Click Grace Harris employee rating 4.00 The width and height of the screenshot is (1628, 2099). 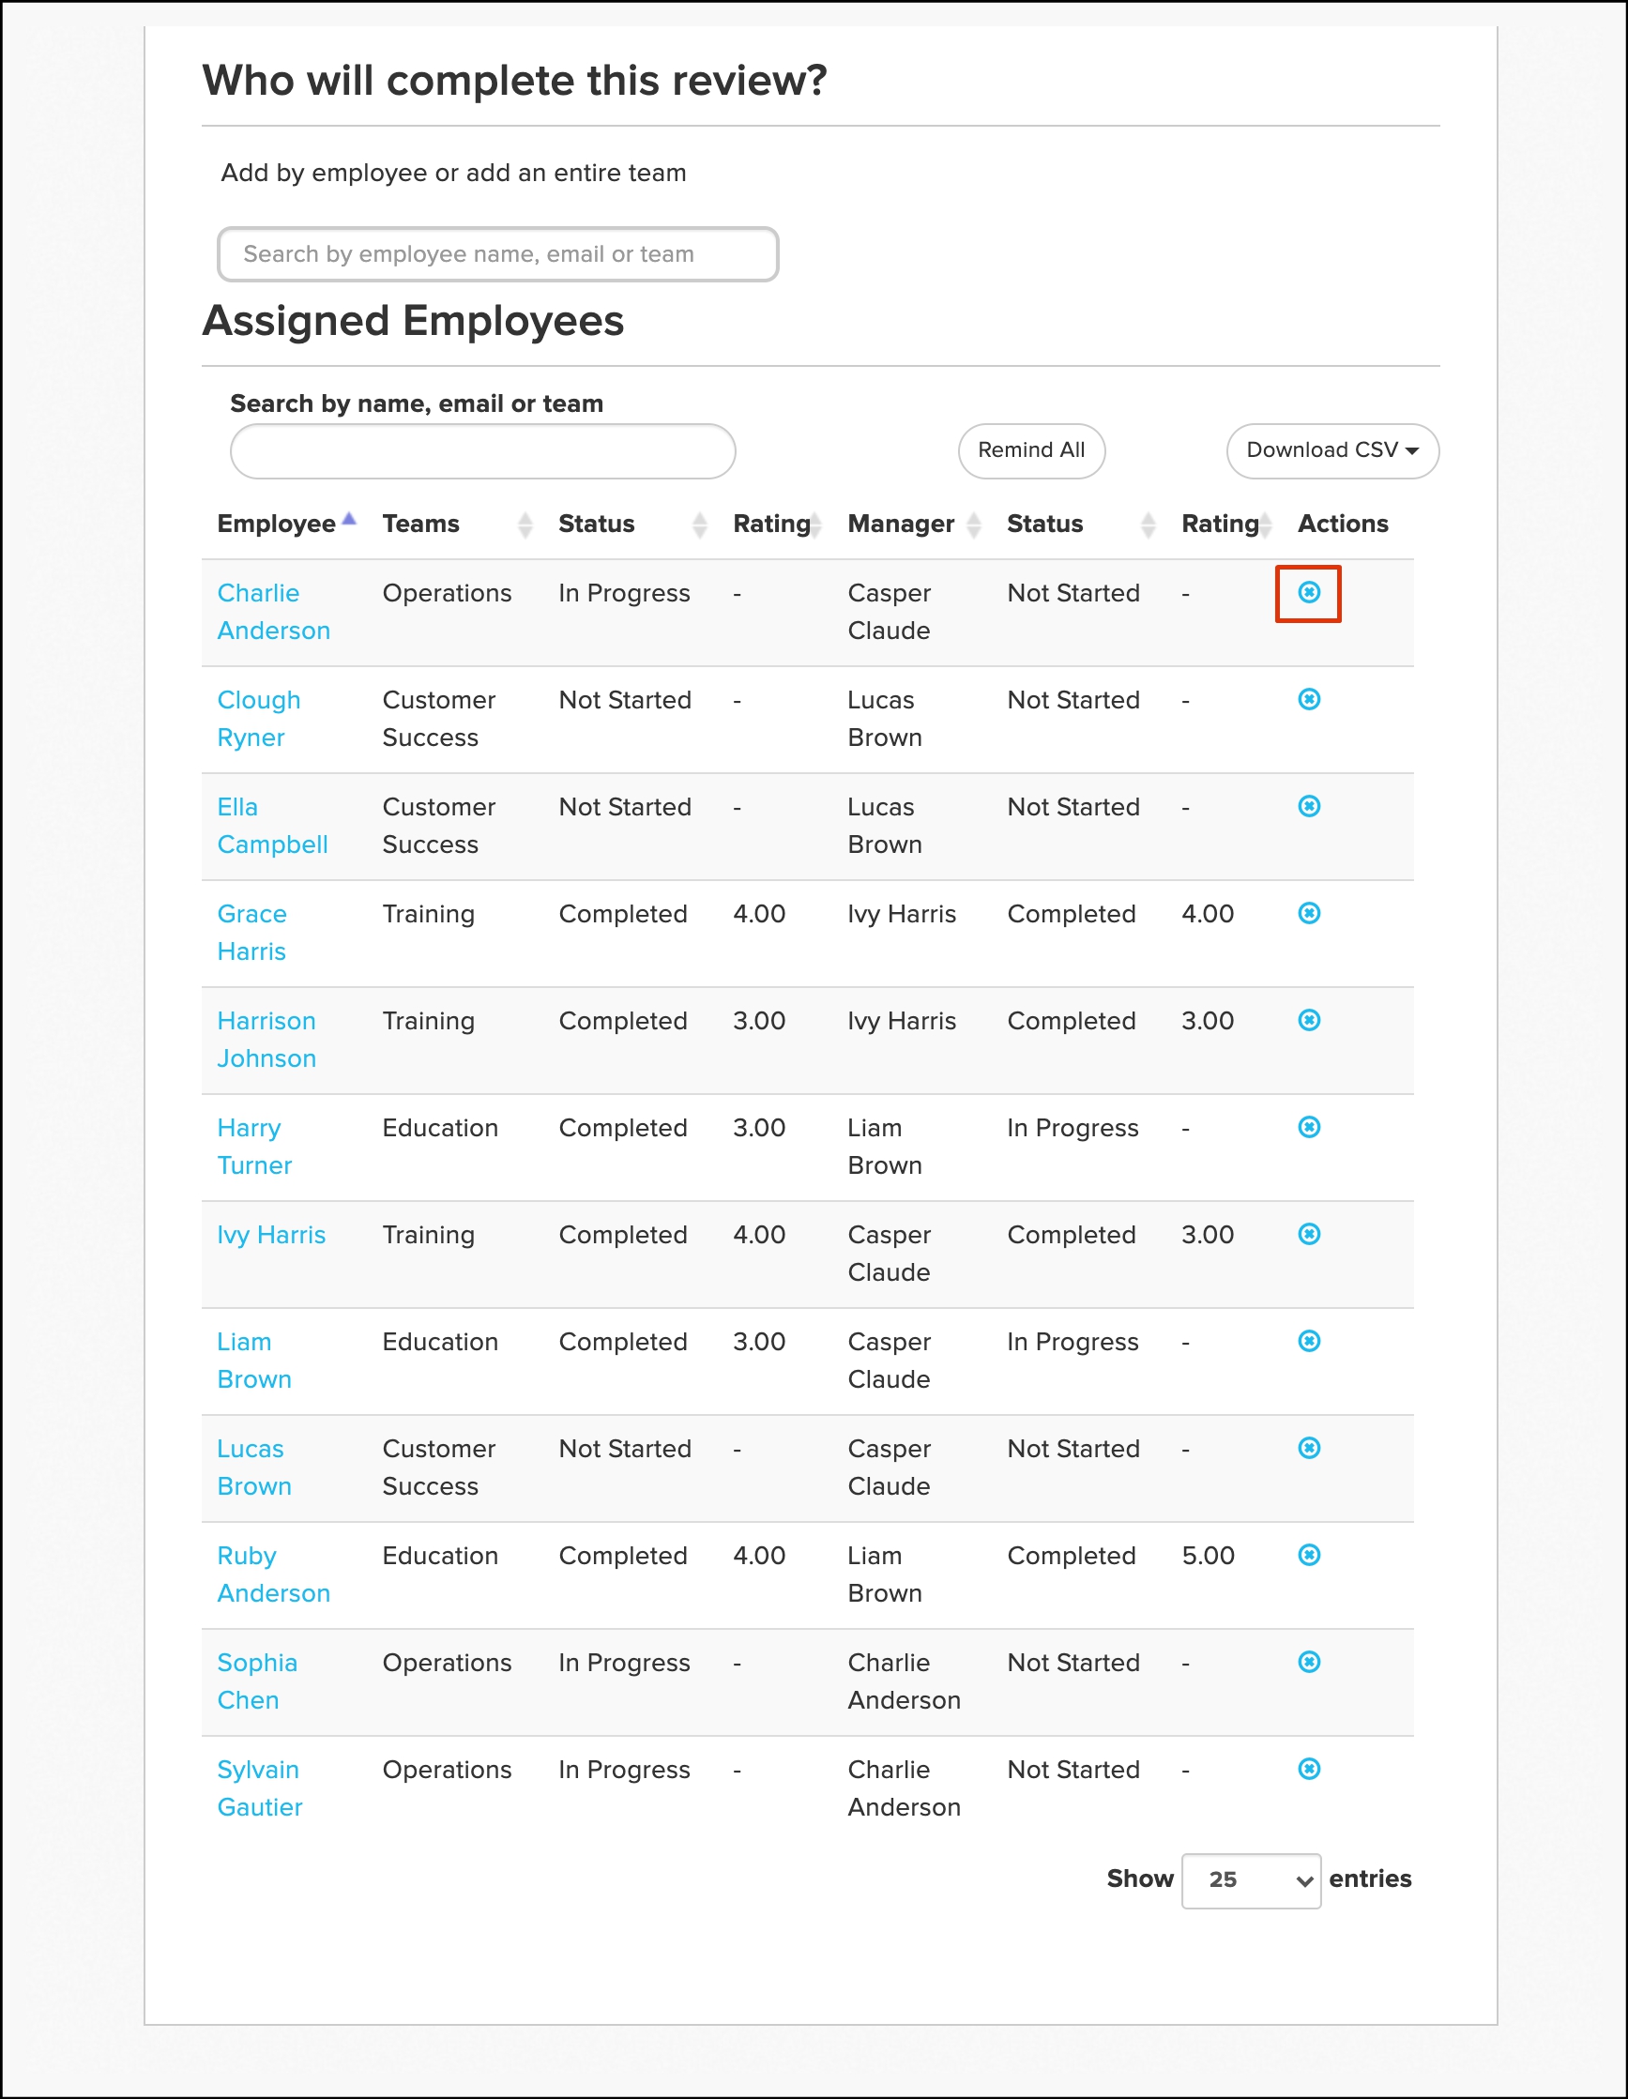[x=759, y=913]
